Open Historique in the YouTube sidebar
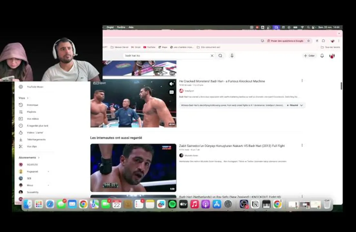The width and height of the screenshot is (356, 232). tap(32, 105)
